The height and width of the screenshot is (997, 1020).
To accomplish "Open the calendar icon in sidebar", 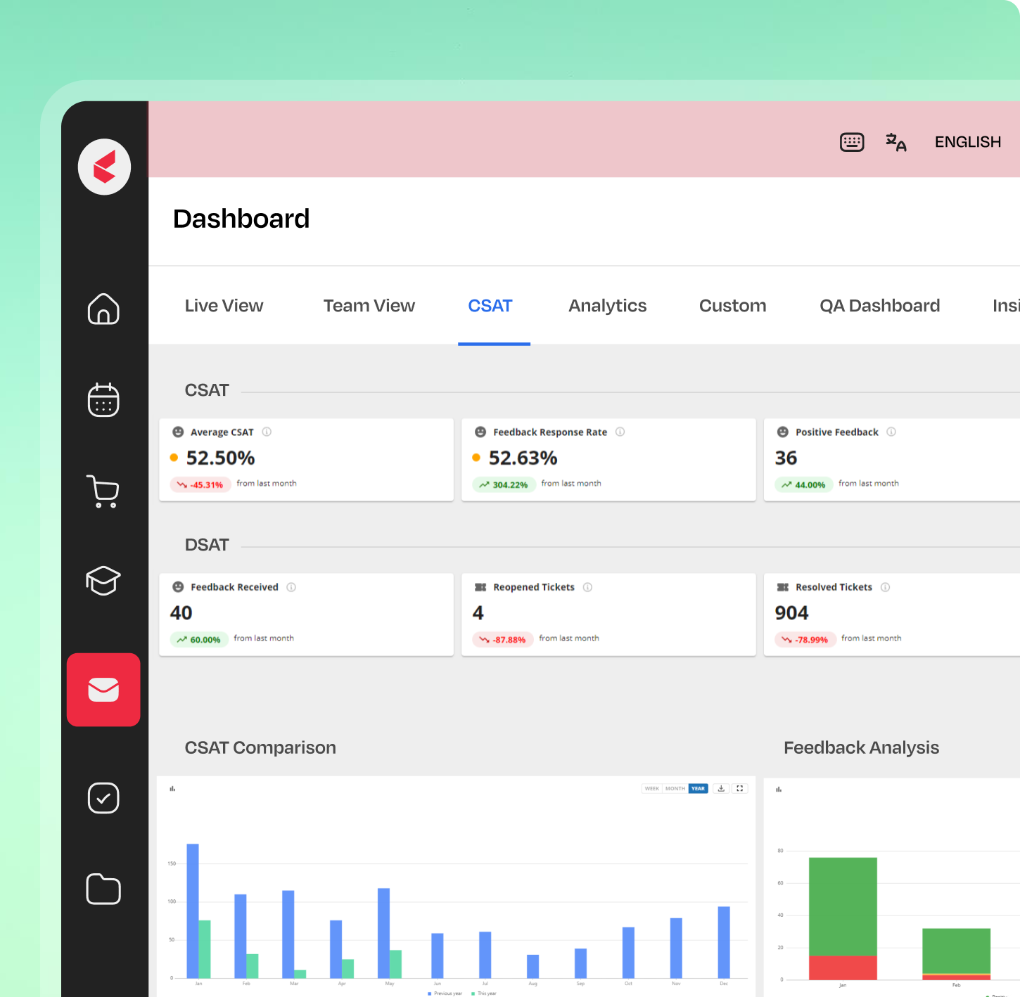I will point(103,399).
